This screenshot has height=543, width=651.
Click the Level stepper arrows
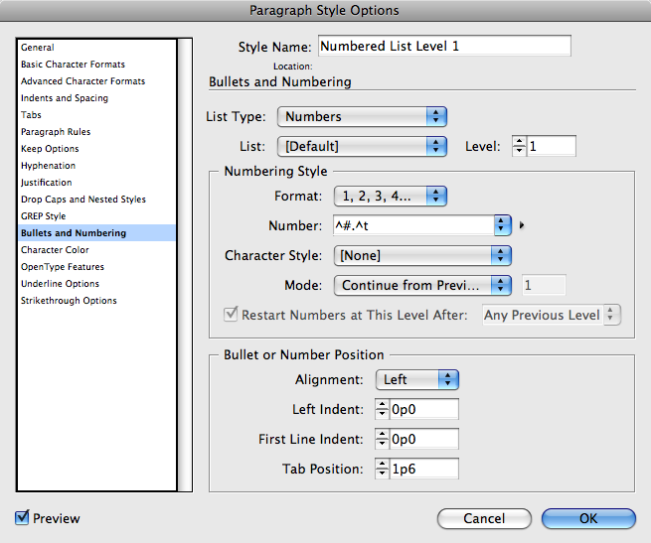[519, 146]
